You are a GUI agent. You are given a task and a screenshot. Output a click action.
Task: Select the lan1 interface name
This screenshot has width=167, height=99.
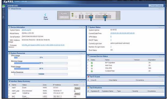pos(13,96)
